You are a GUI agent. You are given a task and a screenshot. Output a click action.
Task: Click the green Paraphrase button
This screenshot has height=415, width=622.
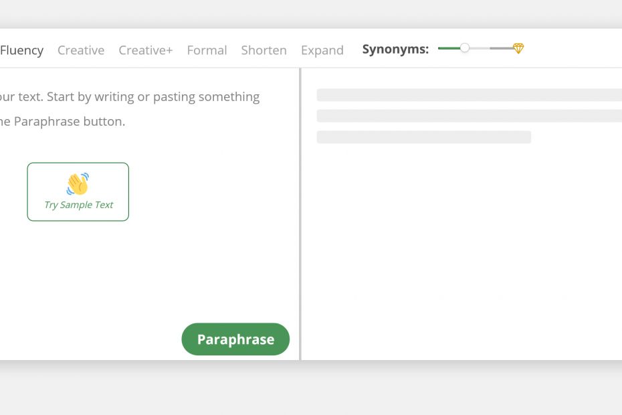(235, 339)
